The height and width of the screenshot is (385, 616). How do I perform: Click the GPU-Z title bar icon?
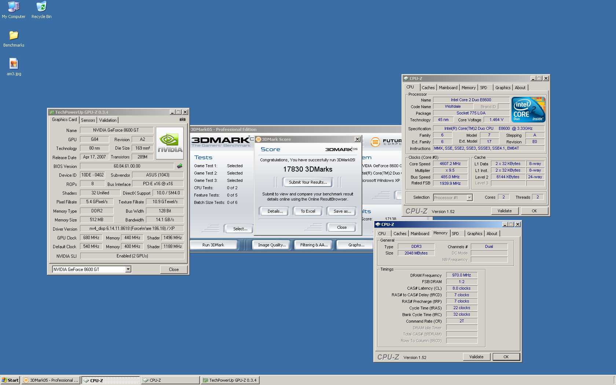click(52, 112)
